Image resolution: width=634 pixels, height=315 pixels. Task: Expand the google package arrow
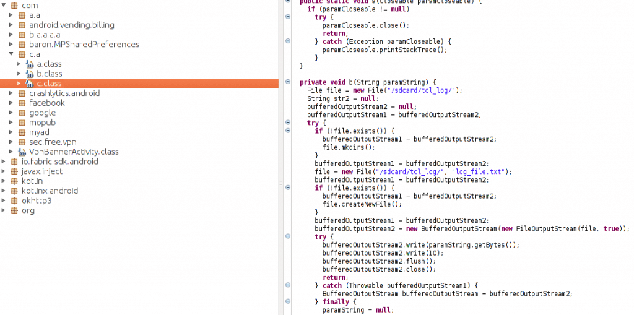click(x=11, y=113)
